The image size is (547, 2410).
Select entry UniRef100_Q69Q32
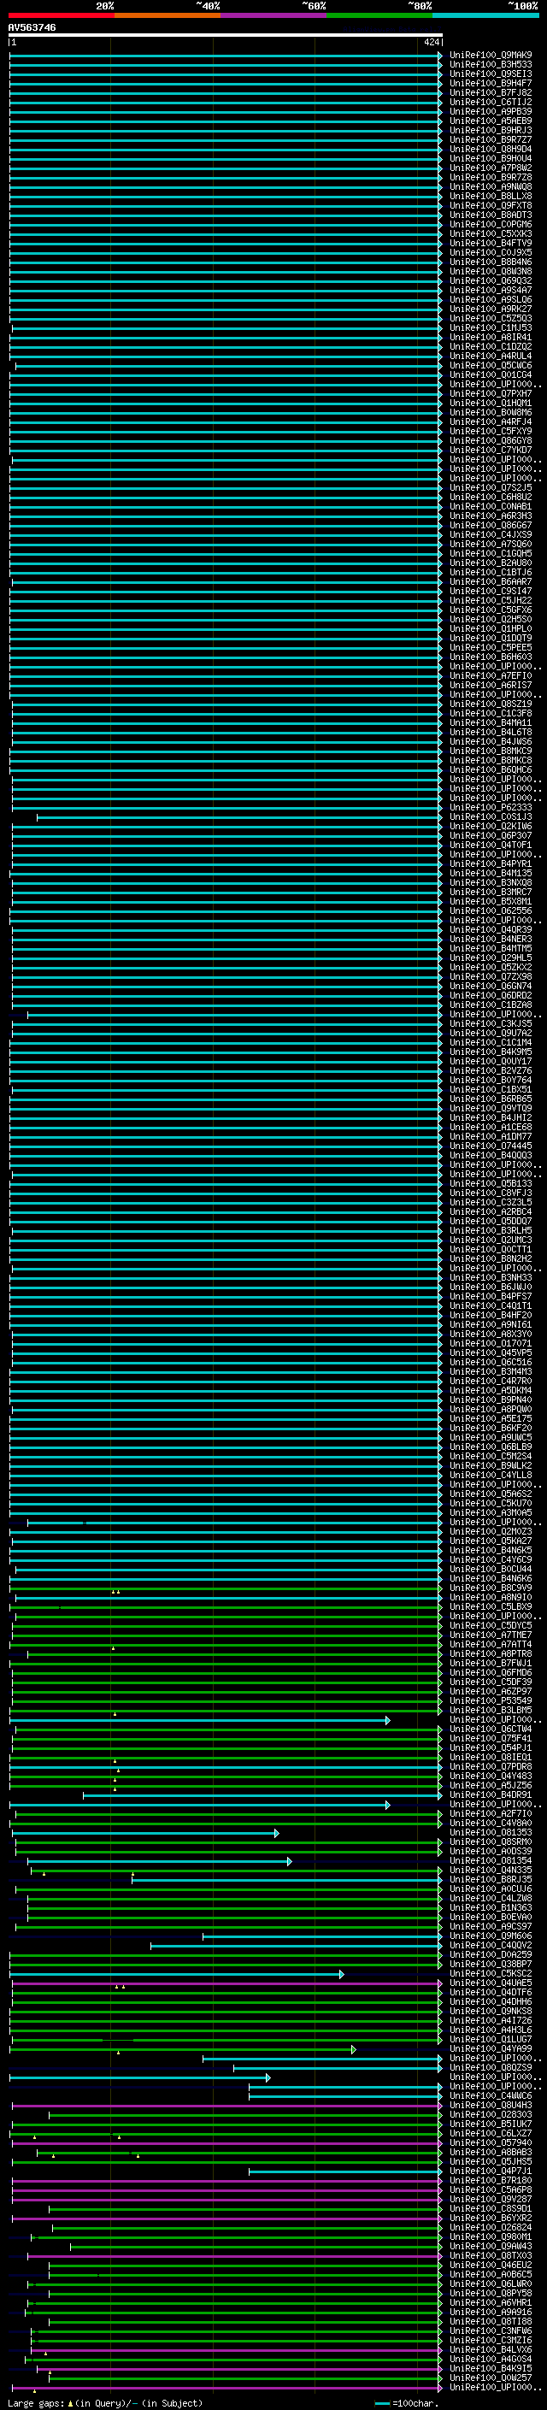click(490, 280)
